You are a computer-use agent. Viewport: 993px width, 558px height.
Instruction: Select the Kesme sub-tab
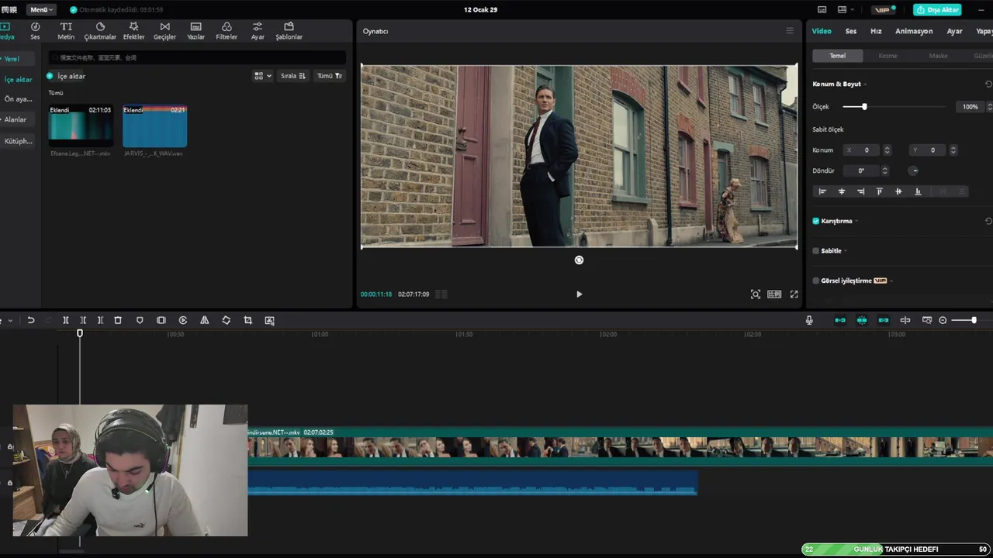887,56
